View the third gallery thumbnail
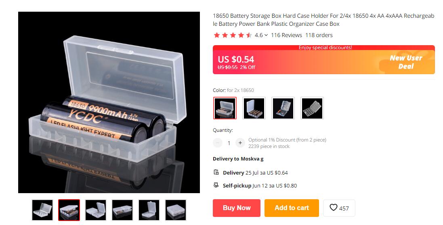The width and height of the screenshot is (443, 225). coord(96,210)
